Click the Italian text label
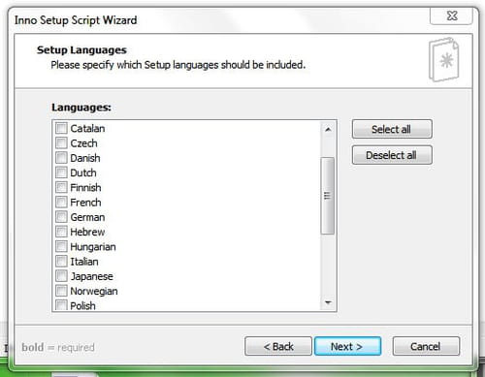This screenshot has height=377, width=485. pos(84,262)
